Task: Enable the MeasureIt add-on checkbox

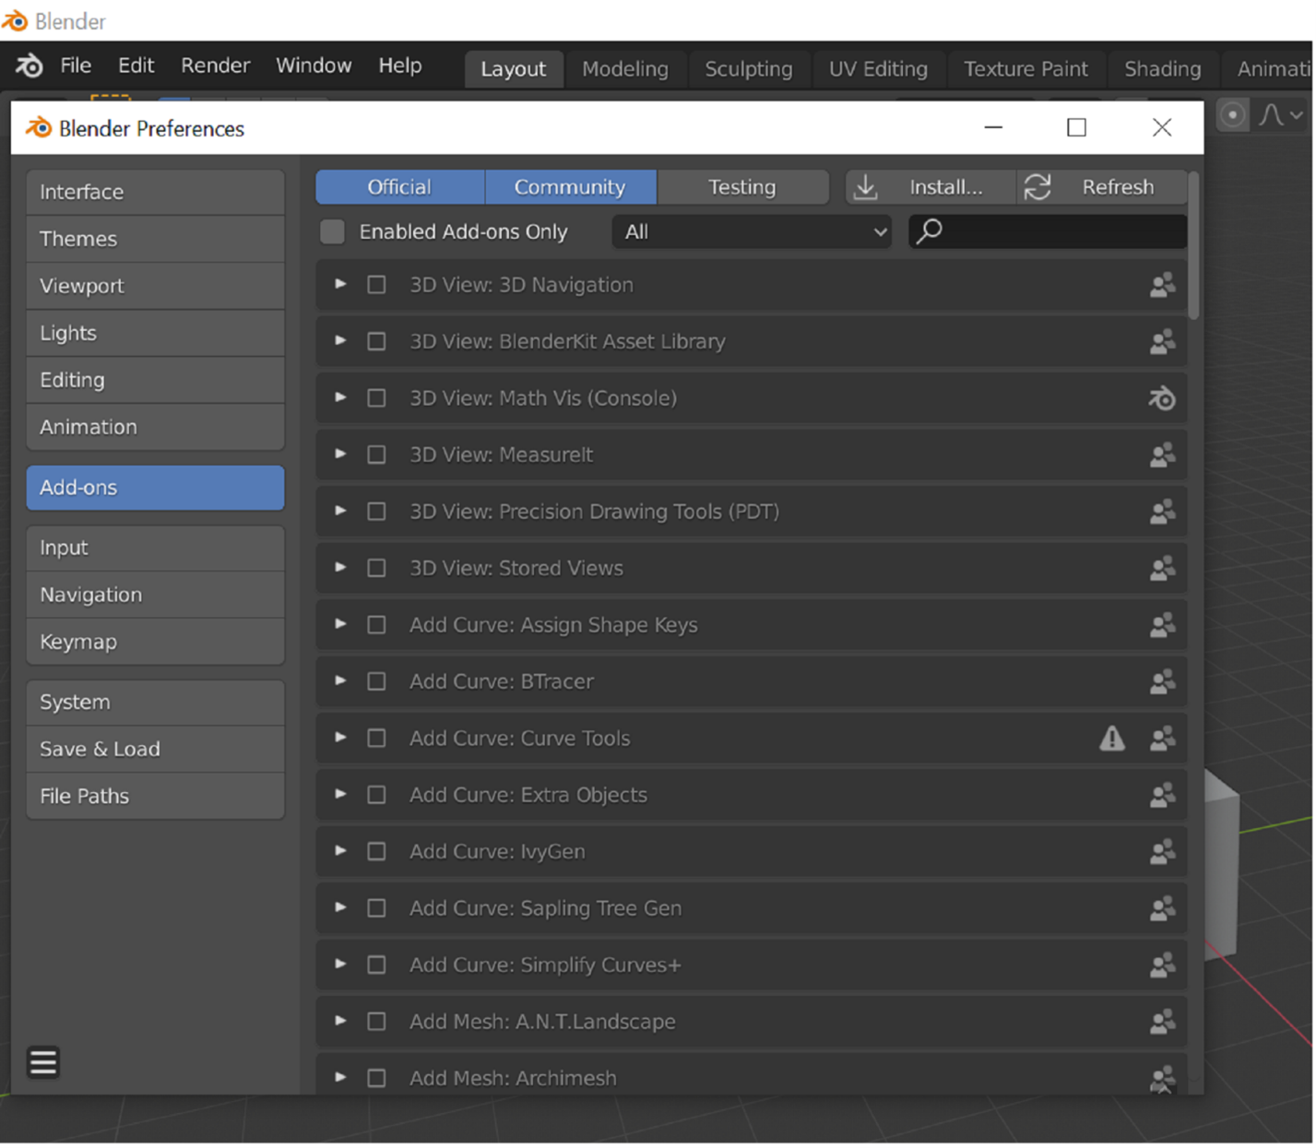Action: coord(376,456)
